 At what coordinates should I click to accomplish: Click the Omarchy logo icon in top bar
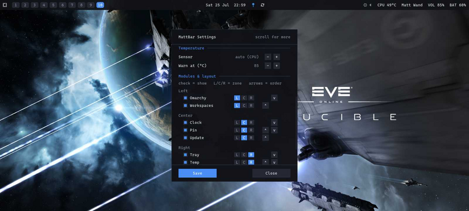[x=5, y=5]
